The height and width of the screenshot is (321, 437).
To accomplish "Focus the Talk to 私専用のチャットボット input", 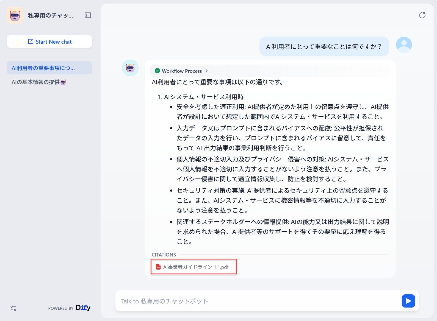I will tap(258, 301).
